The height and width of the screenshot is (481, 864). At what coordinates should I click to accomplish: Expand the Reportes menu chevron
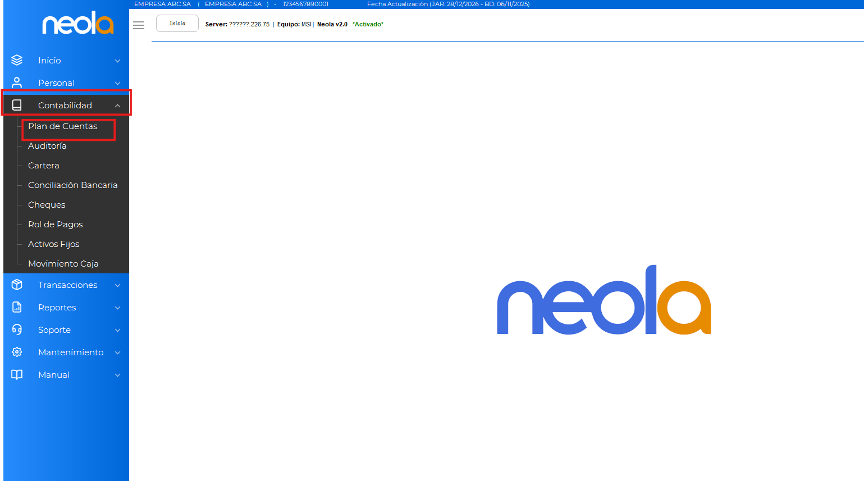coord(117,308)
